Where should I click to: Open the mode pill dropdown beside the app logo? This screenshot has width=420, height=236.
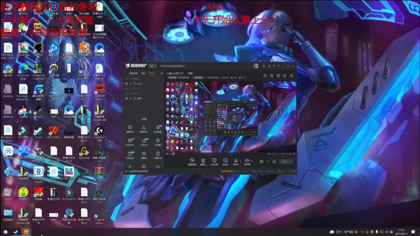[153, 66]
